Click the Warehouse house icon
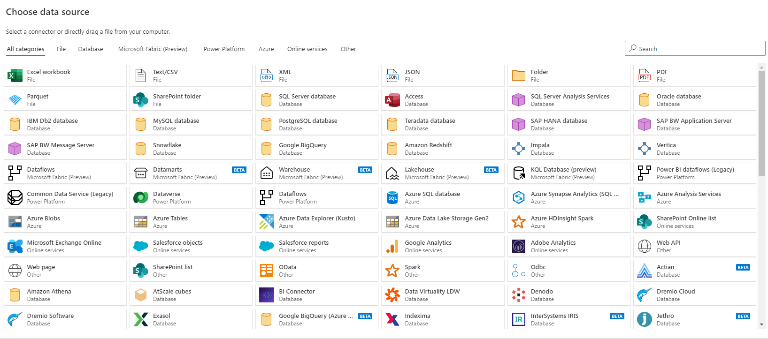This screenshot has height=339, width=768. pyautogui.click(x=266, y=173)
